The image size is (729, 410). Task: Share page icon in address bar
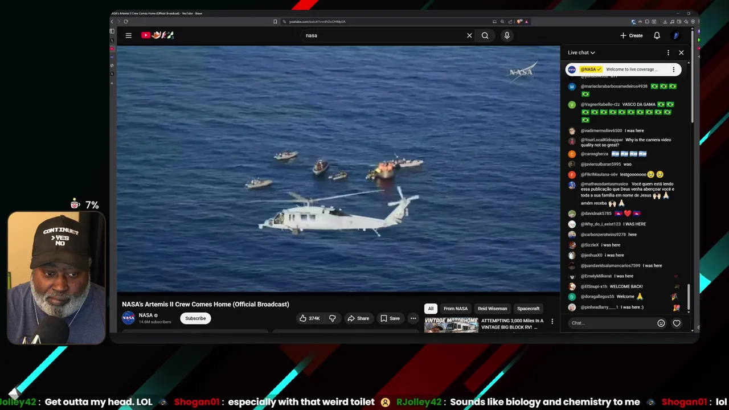click(x=510, y=22)
